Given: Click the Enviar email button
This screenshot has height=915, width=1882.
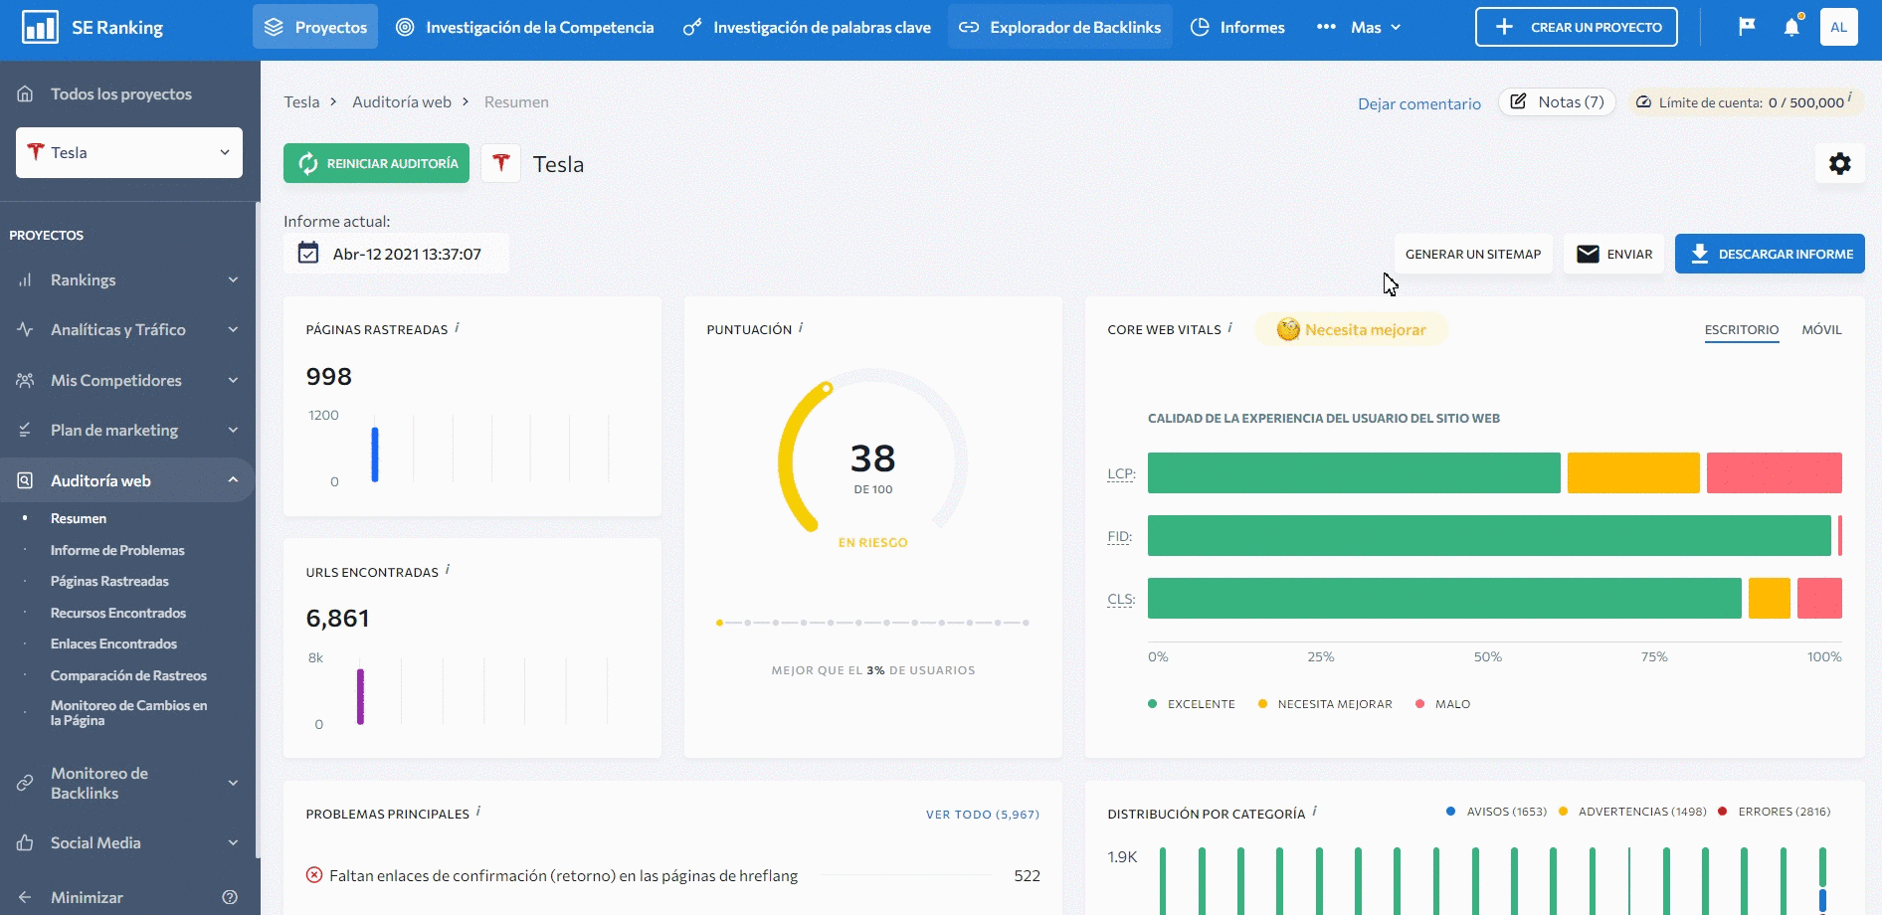Looking at the screenshot, I should click(x=1614, y=254).
